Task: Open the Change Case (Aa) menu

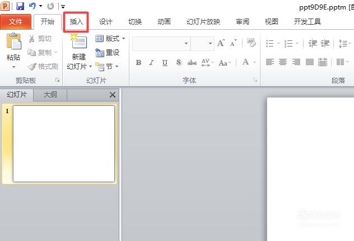Action: (225, 63)
